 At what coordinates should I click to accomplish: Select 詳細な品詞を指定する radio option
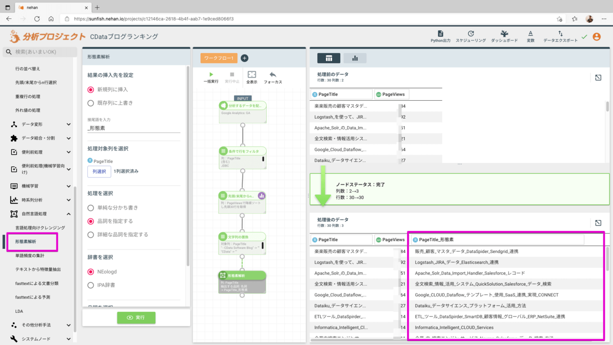coord(91,234)
